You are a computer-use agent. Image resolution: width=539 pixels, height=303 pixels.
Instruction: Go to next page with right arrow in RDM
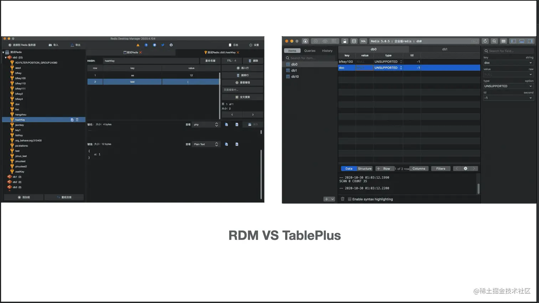click(253, 114)
